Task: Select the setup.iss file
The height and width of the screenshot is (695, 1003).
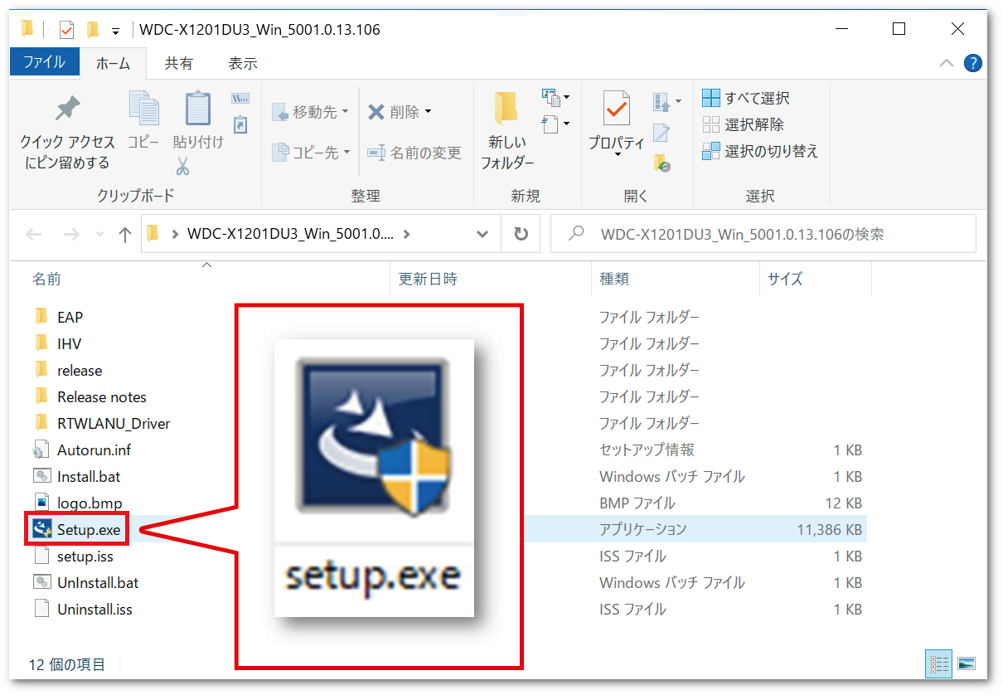Action: click(85, 556)
